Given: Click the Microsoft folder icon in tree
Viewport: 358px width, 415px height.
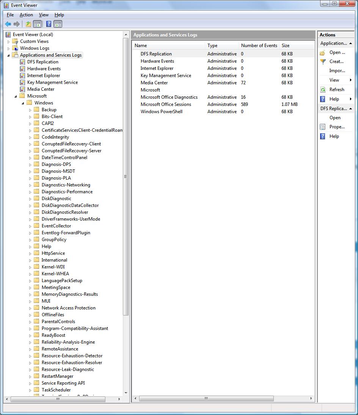Looking at the screenshot, I should coord(22,96).
